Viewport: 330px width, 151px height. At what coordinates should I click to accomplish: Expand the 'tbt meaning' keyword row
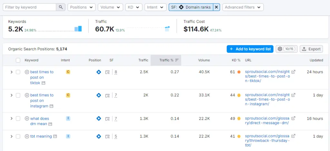11,137
